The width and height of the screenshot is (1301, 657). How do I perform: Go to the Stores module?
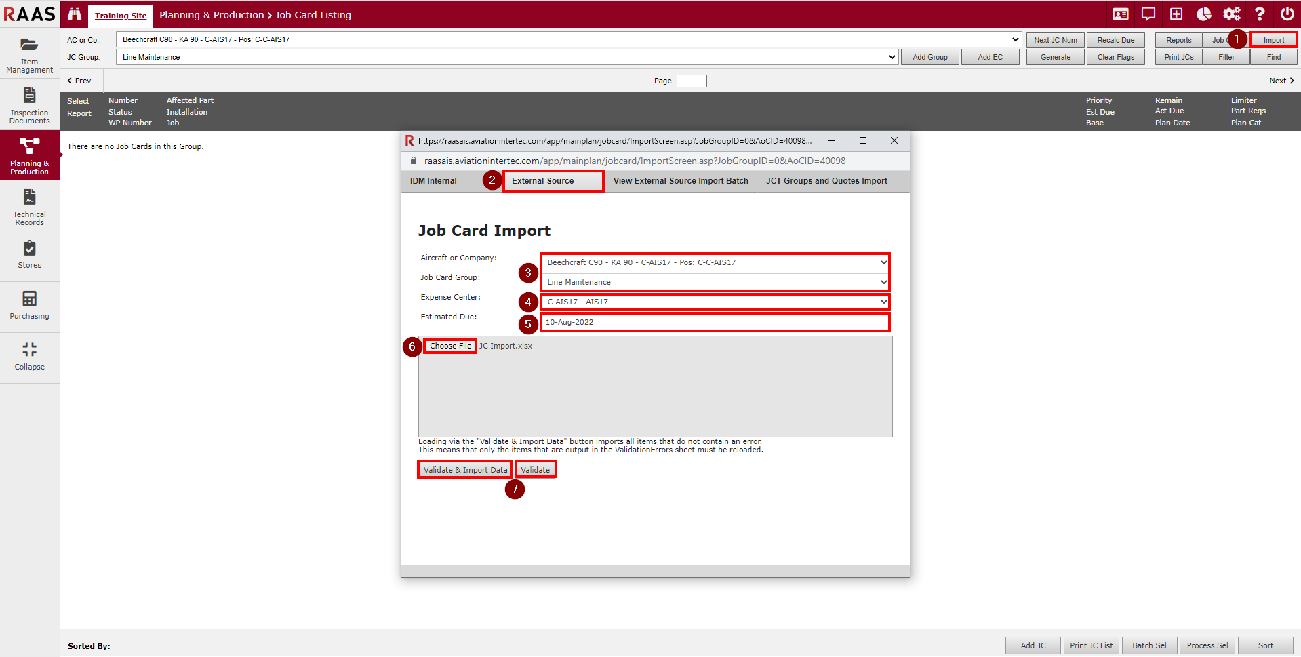29,256
